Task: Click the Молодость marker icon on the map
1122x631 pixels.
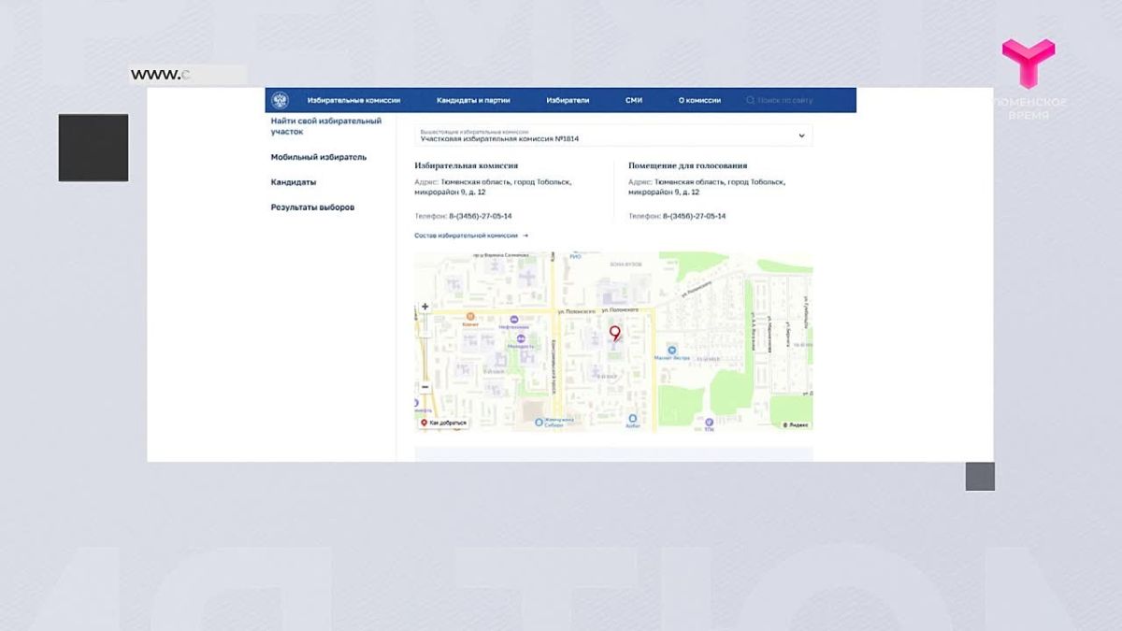Action: point(520,337)
